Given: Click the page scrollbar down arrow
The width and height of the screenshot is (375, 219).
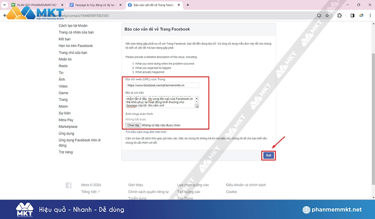Looking at the screenshot, I should 373,198.
